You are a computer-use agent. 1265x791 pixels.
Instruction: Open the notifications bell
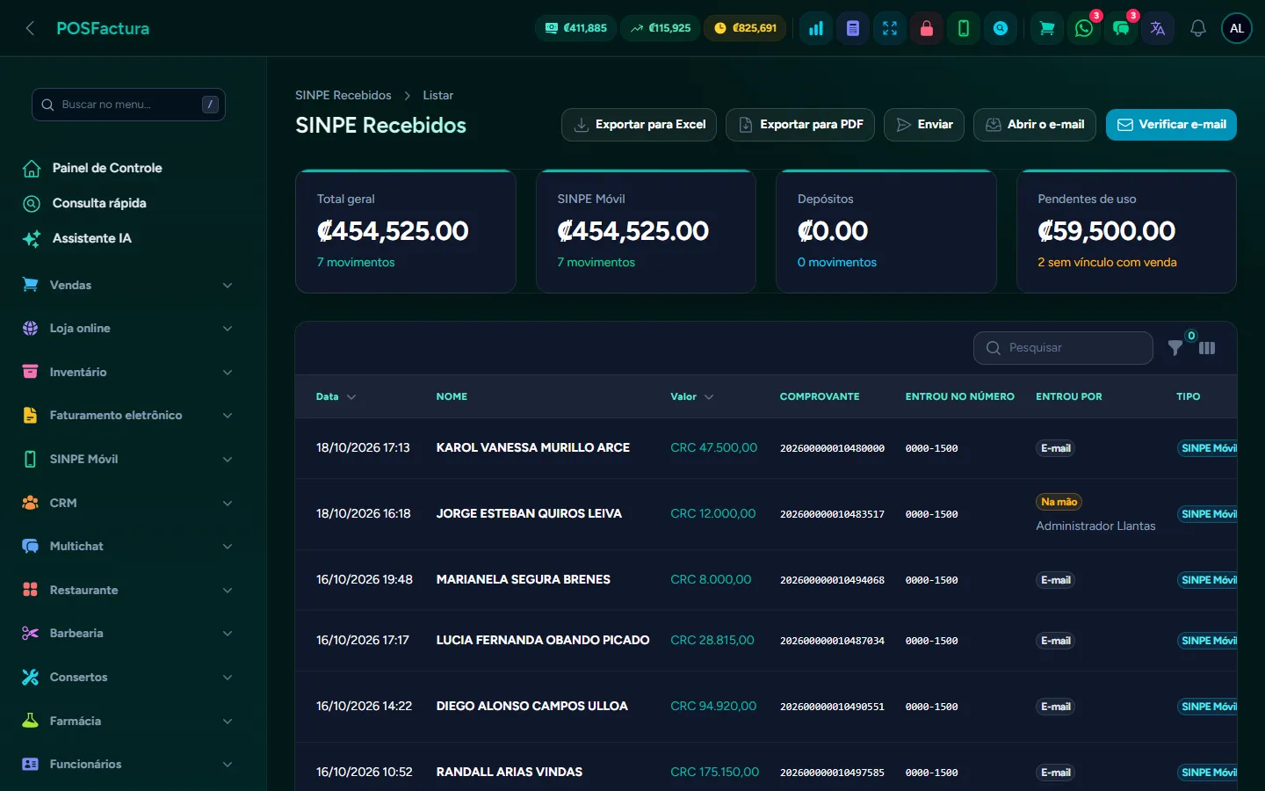(1198, 28)
